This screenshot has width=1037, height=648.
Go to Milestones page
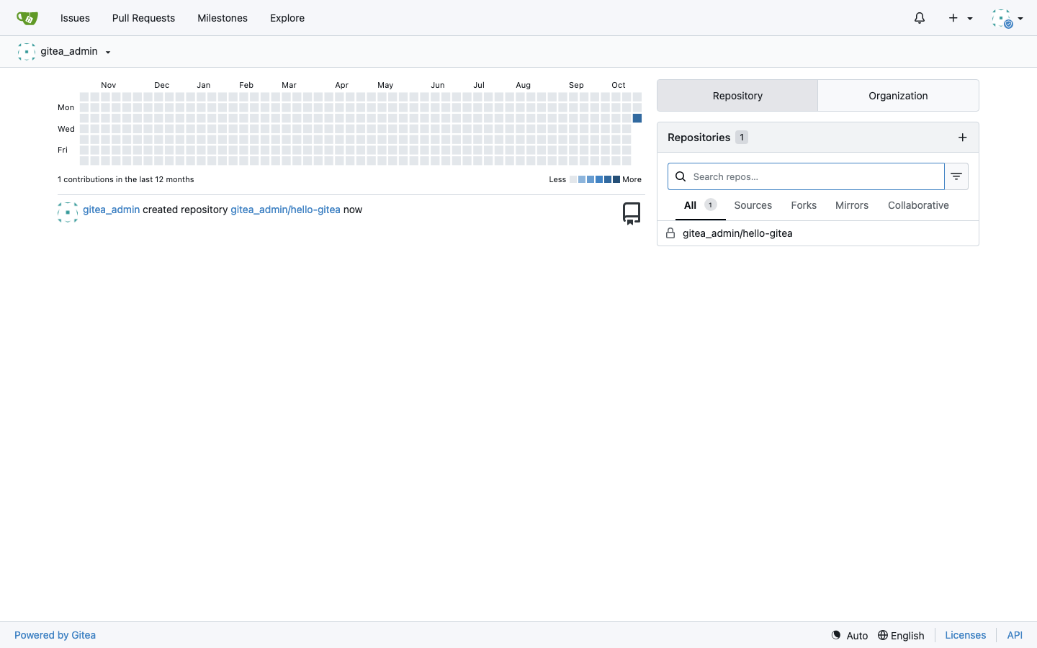coord(223,18)
